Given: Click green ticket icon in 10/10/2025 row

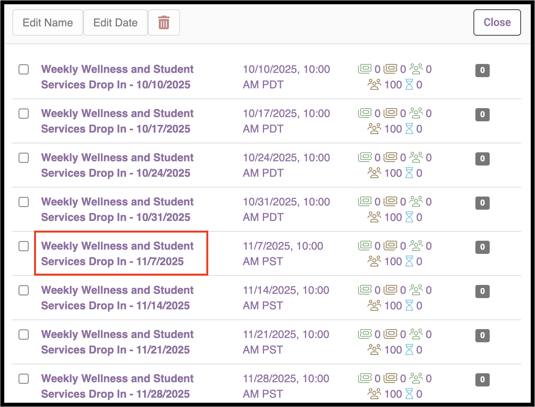Looking at the screenshot, I should 365,69.
